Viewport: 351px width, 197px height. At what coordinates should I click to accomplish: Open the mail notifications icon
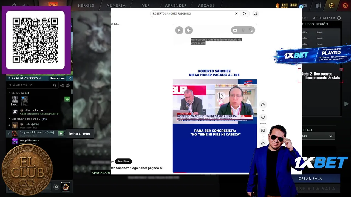coord(304,5)
